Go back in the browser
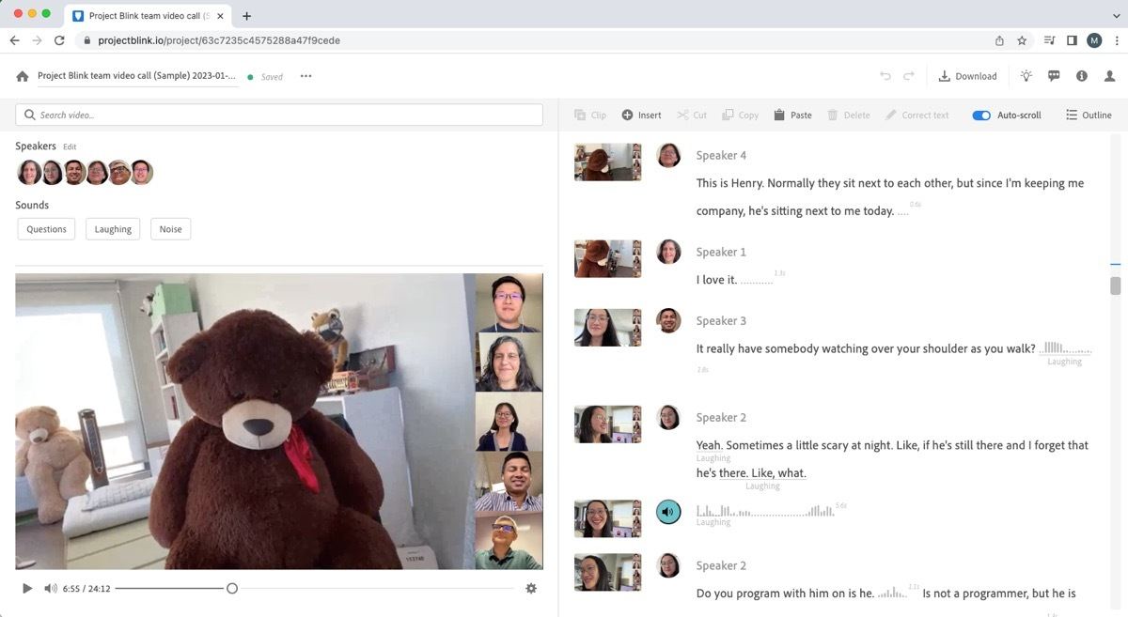Screen dimensions: 1128x617 point(14,40)
